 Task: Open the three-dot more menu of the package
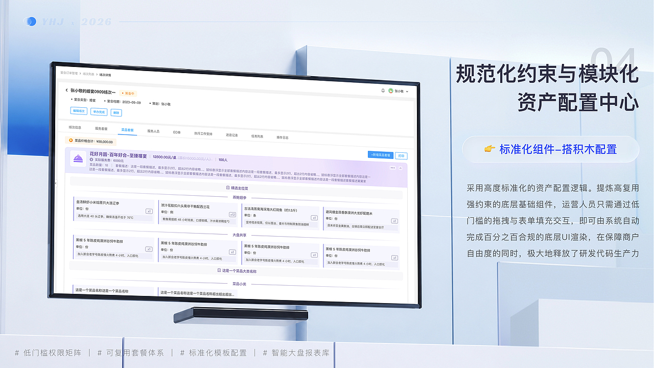click(392, 167)
